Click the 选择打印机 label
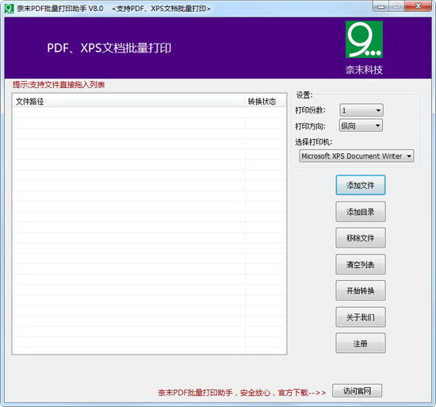 (x=314, y=142)
